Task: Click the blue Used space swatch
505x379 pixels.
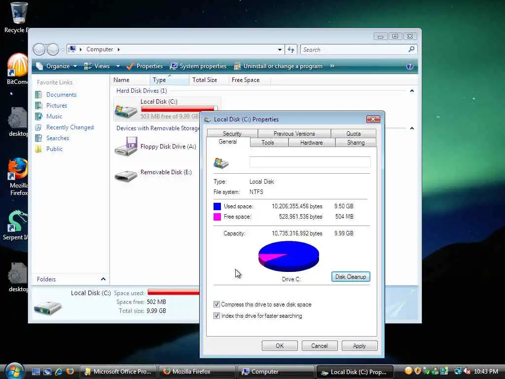Action: point(217,206)
